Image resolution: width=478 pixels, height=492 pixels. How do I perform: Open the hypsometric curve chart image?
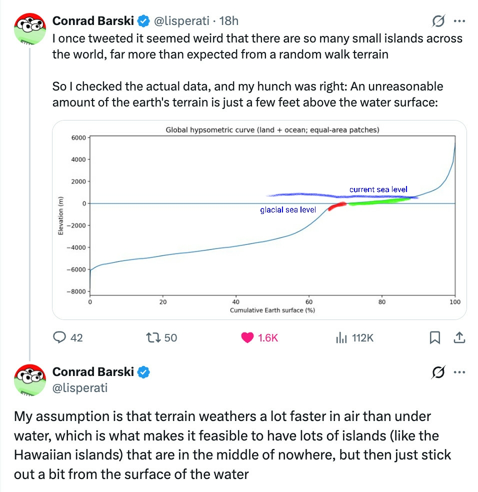tap(259, 220)
